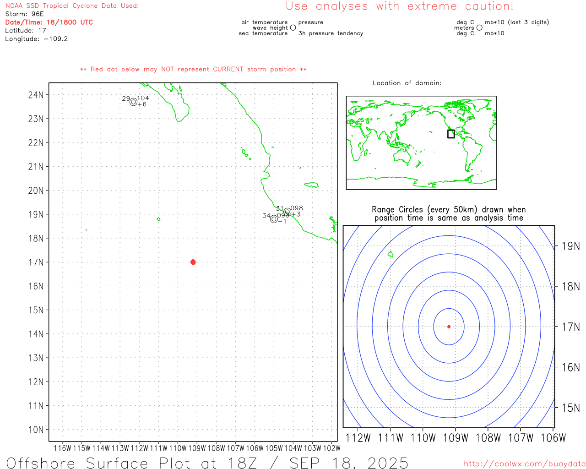Viewport: 586px width, 469px height.
Task: Click the green island in the range circles plot
Action: (391, 254)
